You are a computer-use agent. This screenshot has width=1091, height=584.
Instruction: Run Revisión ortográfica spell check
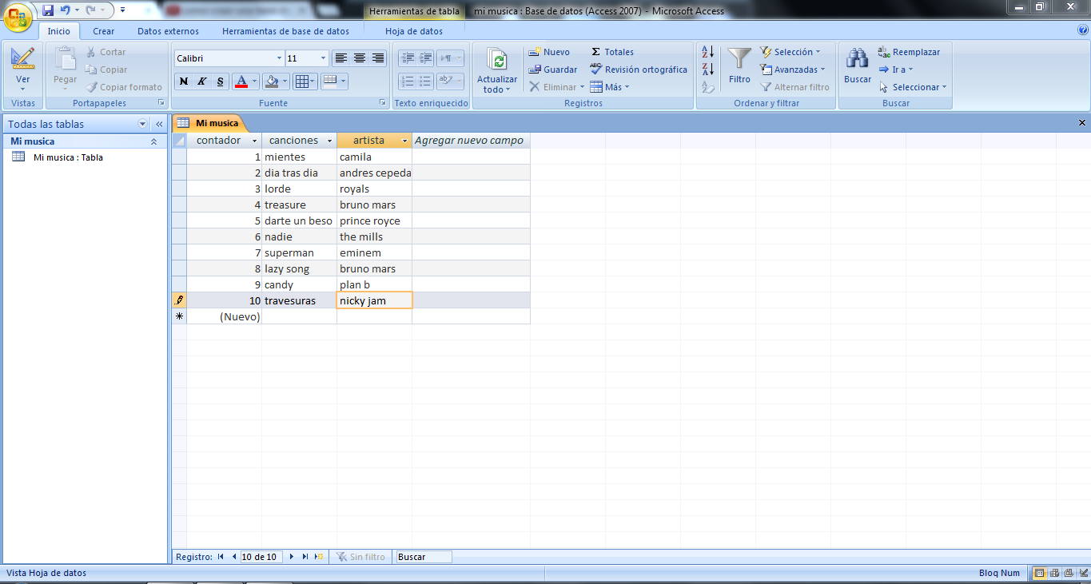[639, 70]
